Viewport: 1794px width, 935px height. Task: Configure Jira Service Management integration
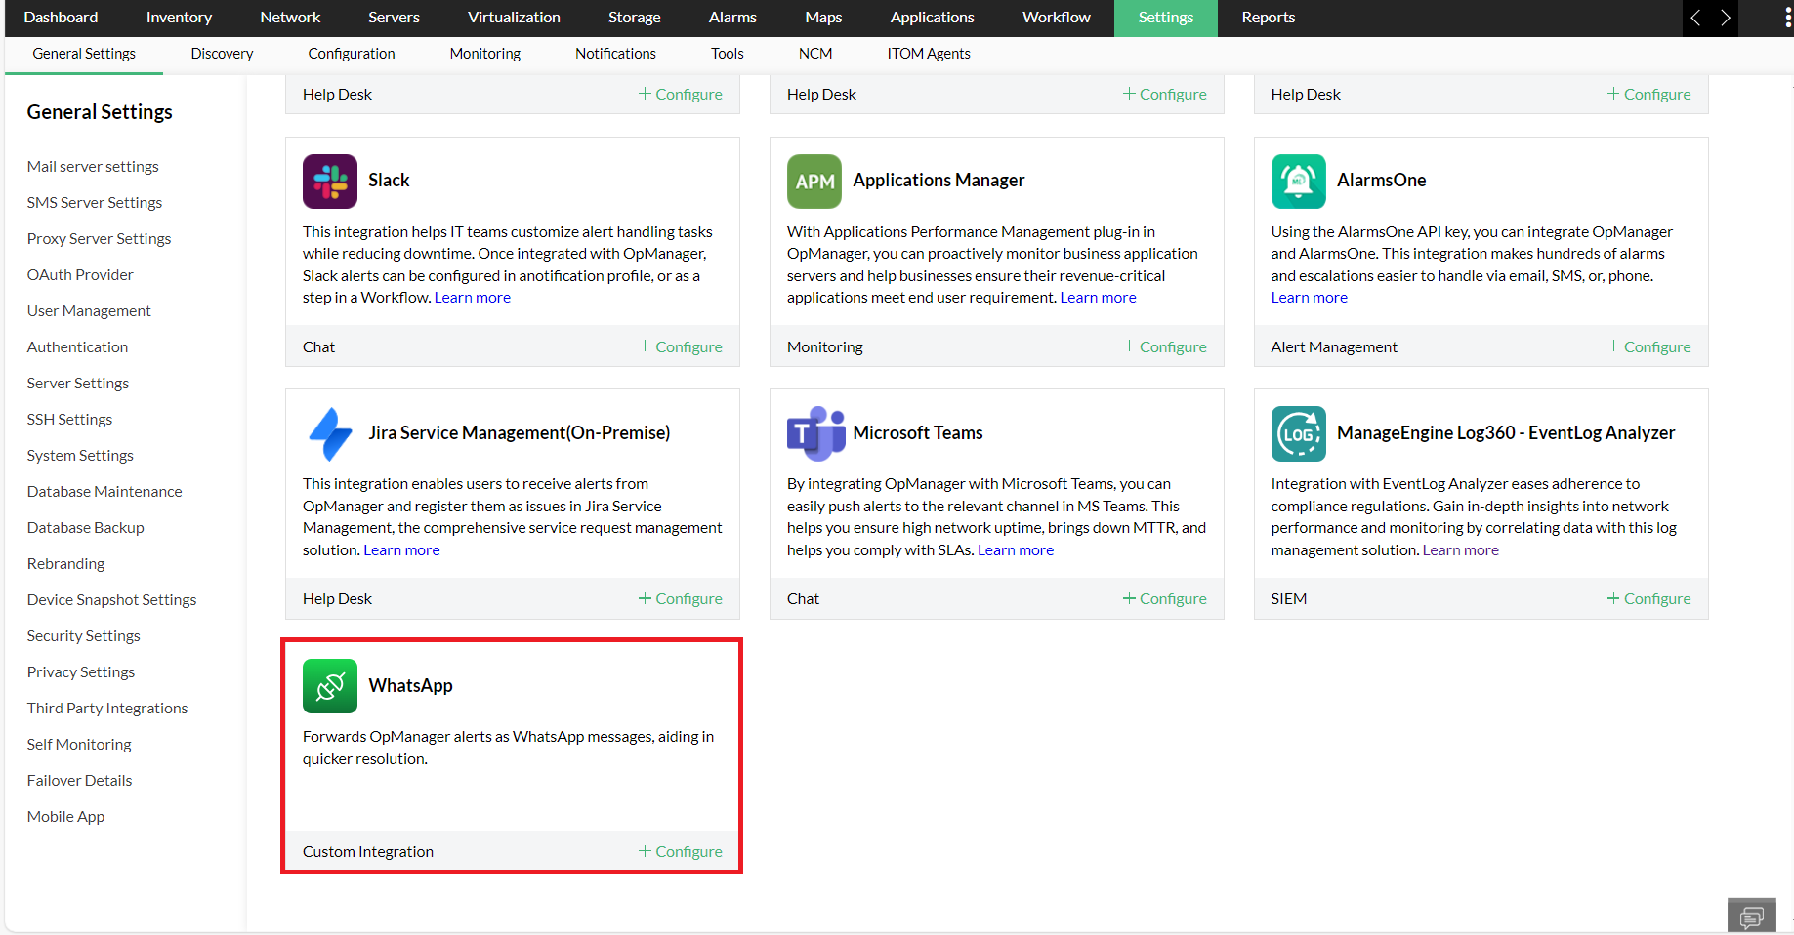(681, 598)
